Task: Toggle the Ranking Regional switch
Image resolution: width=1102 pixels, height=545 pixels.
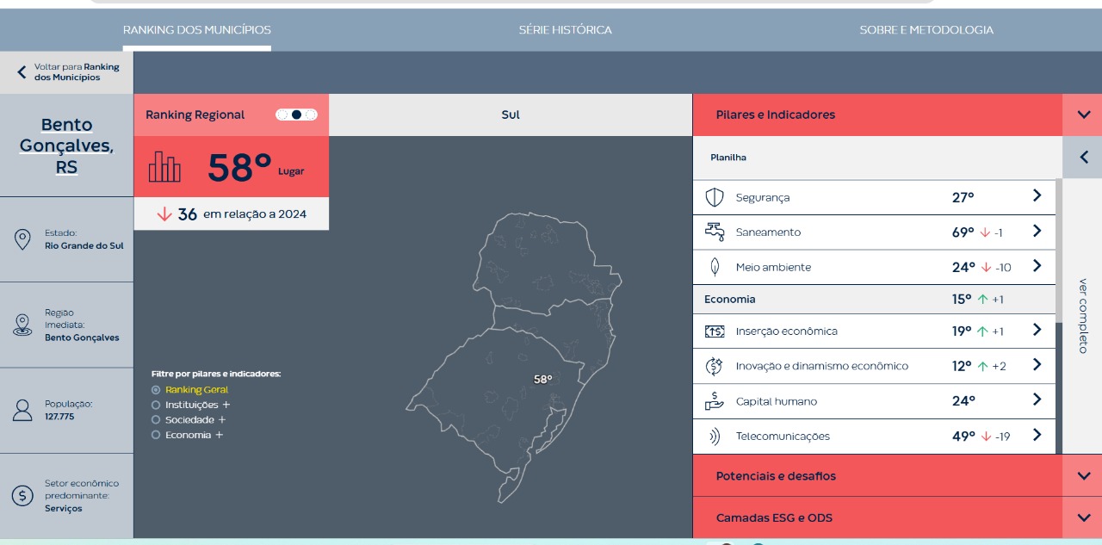Action: point(296,115)
